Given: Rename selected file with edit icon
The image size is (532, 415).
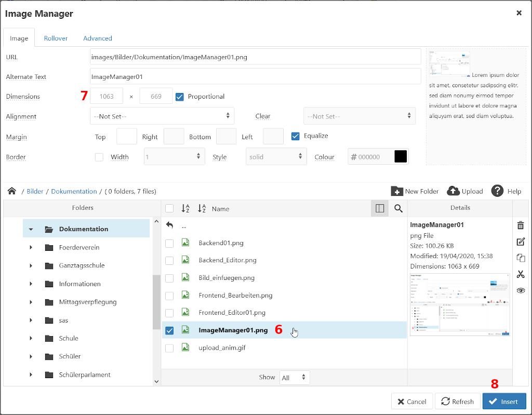Looking at the screenshot, I should [521, 242].
